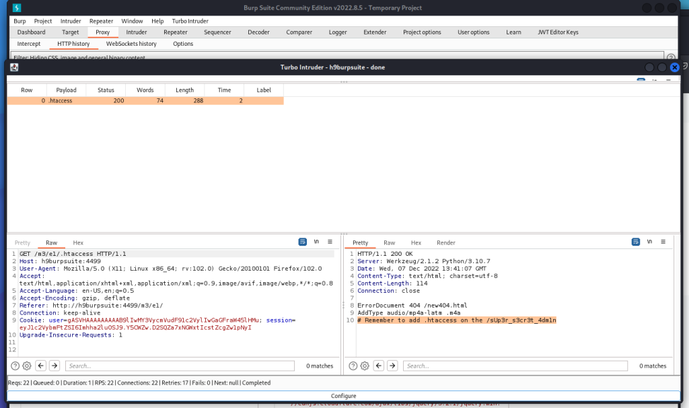Viewport: 689px width, 408px height.
Task: Click the Configure button
Action: [x=344, y=396]
